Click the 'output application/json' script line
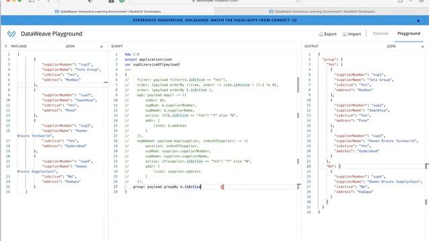This screenshot has width=429, height=241. click(148, 60)
